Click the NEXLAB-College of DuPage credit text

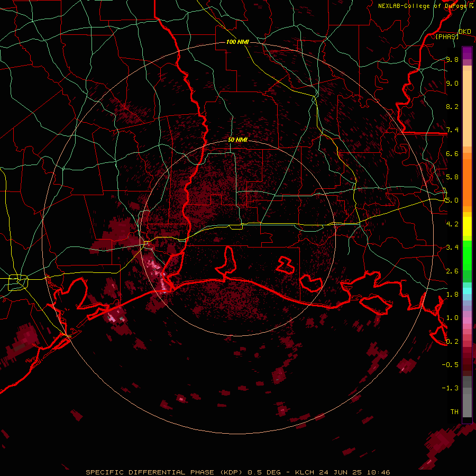(426, 6)
